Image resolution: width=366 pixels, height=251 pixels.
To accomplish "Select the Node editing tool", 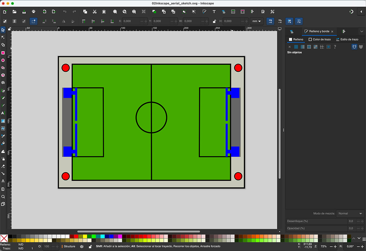I will click(x=4, y=37).
